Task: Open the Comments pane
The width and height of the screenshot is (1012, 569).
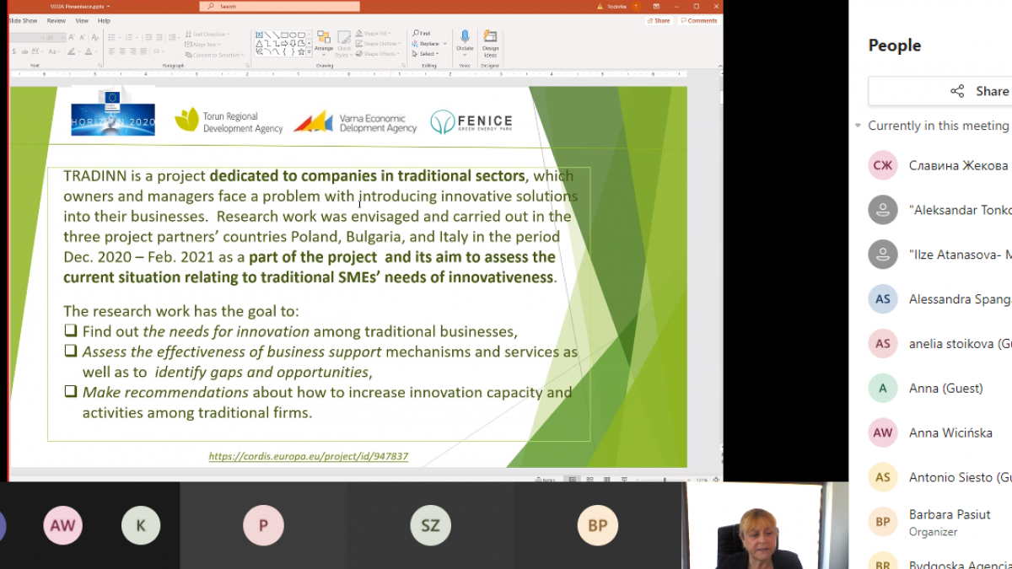Action: (699, 20)
